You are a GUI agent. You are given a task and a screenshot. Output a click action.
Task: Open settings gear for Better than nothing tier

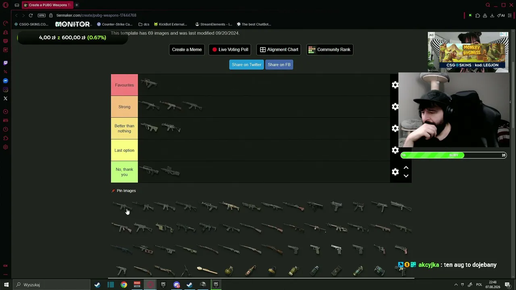pos(395,128)
